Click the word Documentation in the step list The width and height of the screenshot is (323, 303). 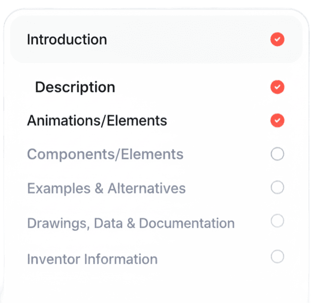click(187, 223)
